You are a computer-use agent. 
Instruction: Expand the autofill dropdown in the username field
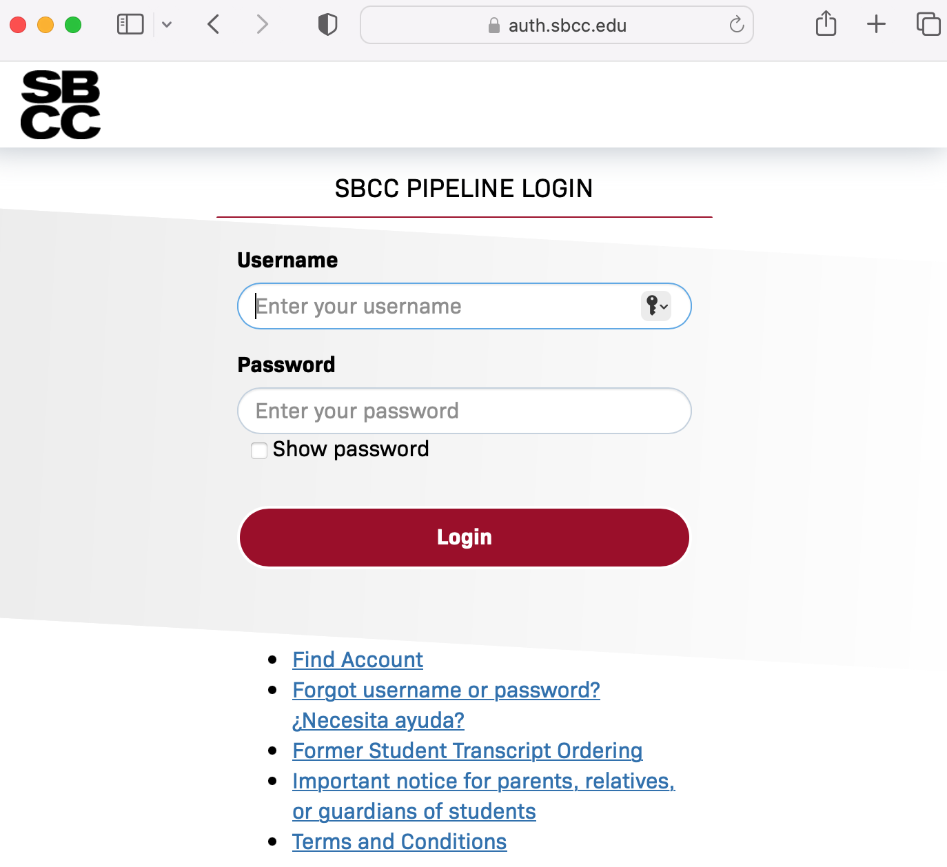click(664, 307)
